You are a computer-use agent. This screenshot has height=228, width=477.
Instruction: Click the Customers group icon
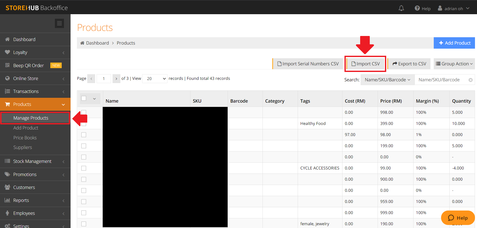7,187
